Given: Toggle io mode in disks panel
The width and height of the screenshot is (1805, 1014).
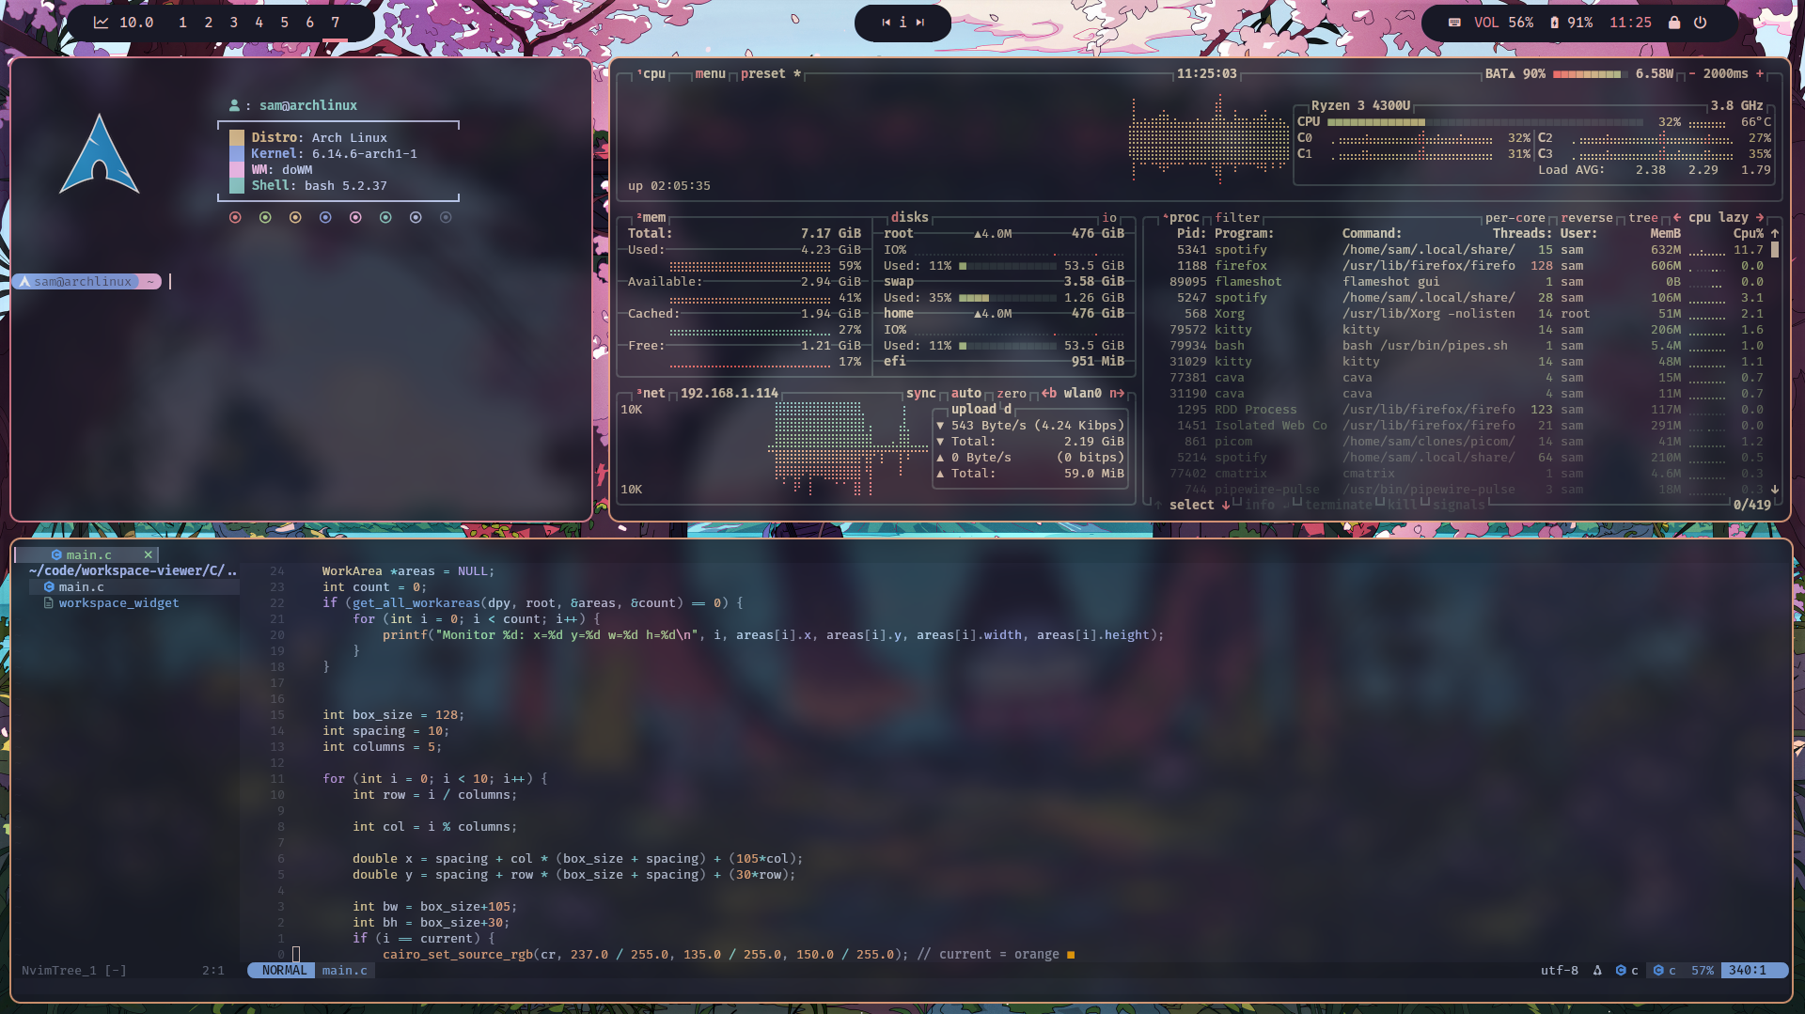Looking at the screenshot, I should tap(1109, 217).
